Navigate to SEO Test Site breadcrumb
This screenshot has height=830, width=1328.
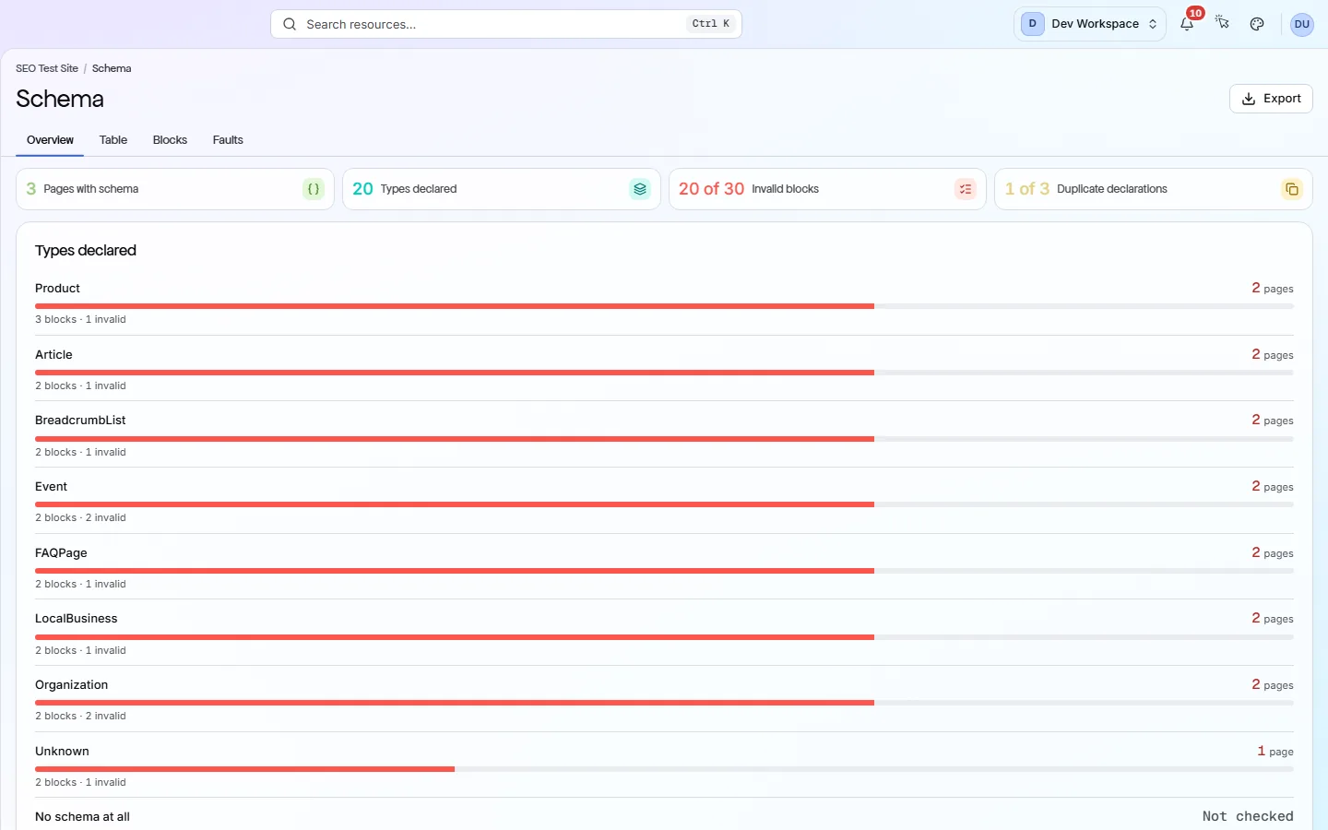point(47,68)
